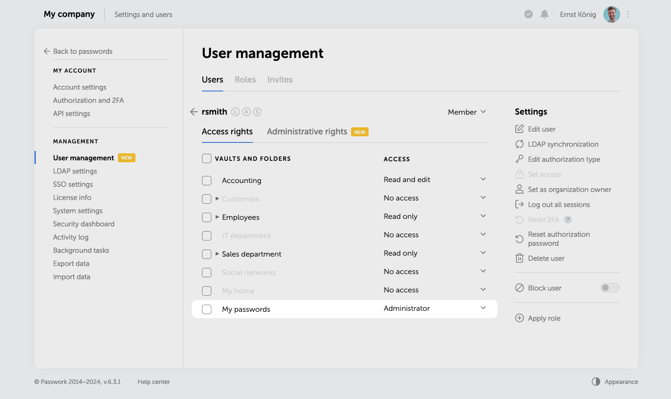Click Ernst König's profile avatar

coord(612,15)
